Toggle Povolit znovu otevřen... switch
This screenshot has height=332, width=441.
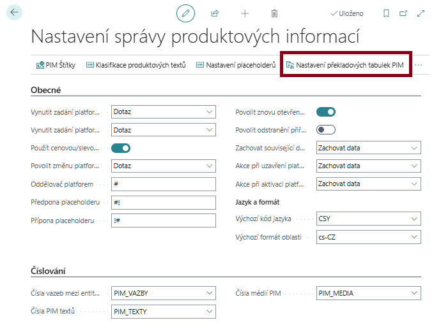[326, 112]
